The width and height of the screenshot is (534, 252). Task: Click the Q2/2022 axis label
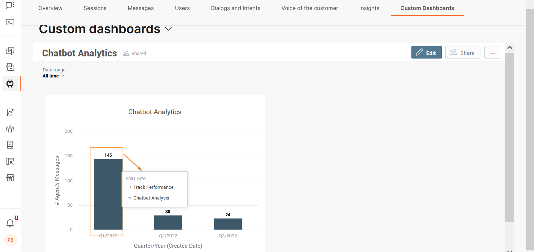168,236
